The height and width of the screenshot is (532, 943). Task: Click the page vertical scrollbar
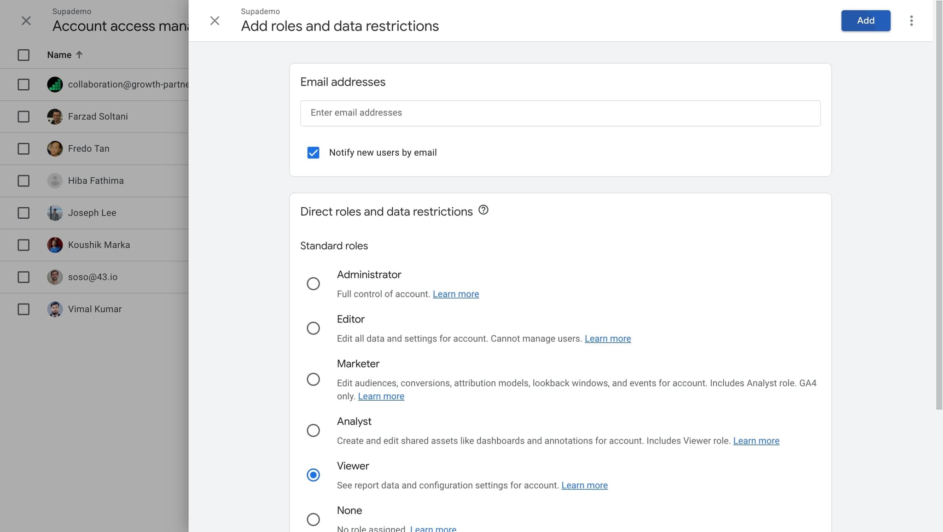(939, 205)
